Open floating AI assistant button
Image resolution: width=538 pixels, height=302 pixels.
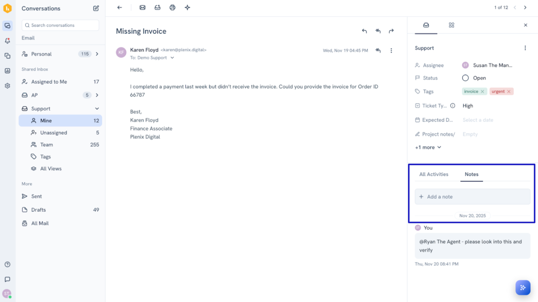(523, 288)
